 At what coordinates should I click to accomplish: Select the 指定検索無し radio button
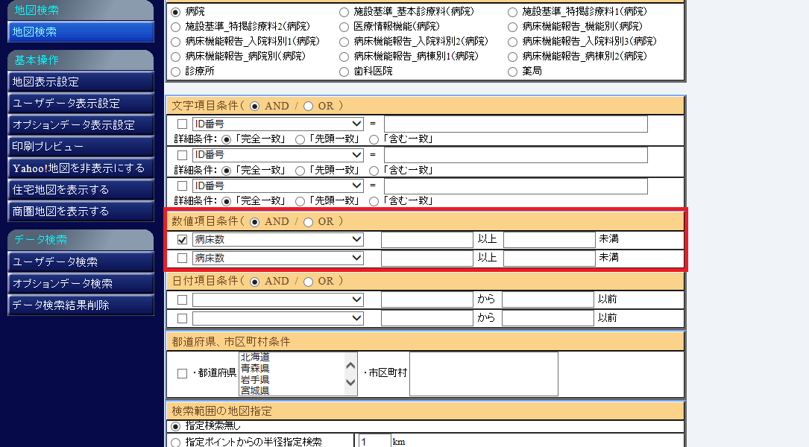[176, 426]
